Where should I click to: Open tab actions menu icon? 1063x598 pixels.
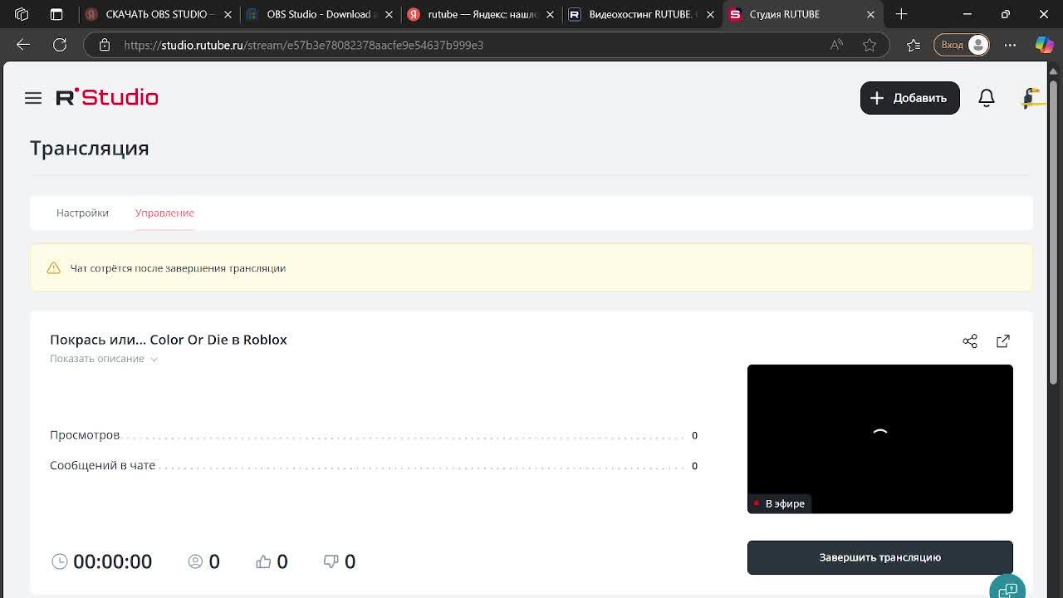tap(56, 14)
